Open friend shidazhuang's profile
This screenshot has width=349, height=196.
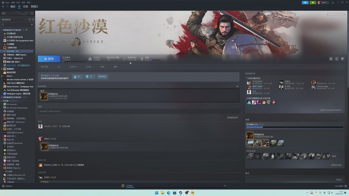pos(322,86)
